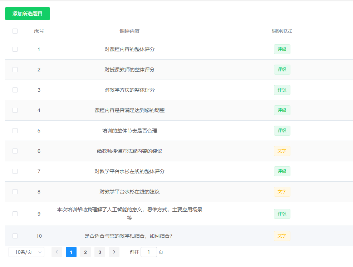The width and height of the screenshot is (353, 267).
Task: Click the 文字 tag in row 8
Action: coord(282,192)
